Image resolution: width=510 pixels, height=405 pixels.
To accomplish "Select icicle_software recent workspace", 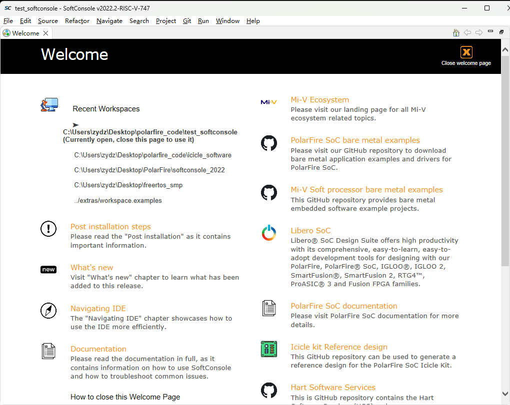I will pos(153,155).
